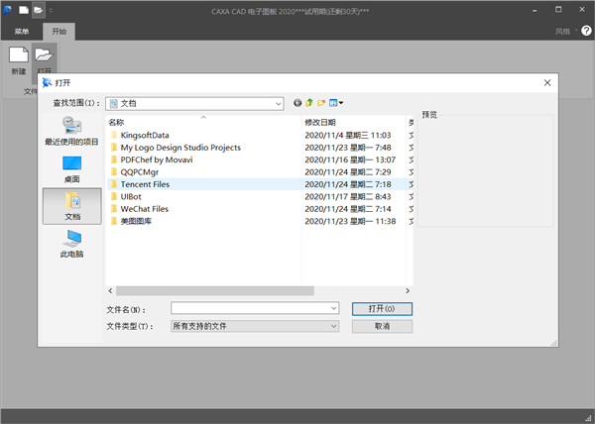Image resolution: width=595 pixels, height=424 pixels.
Task: Click the date 2020/11/4 星期三 11:03
Action: [348, 136]
